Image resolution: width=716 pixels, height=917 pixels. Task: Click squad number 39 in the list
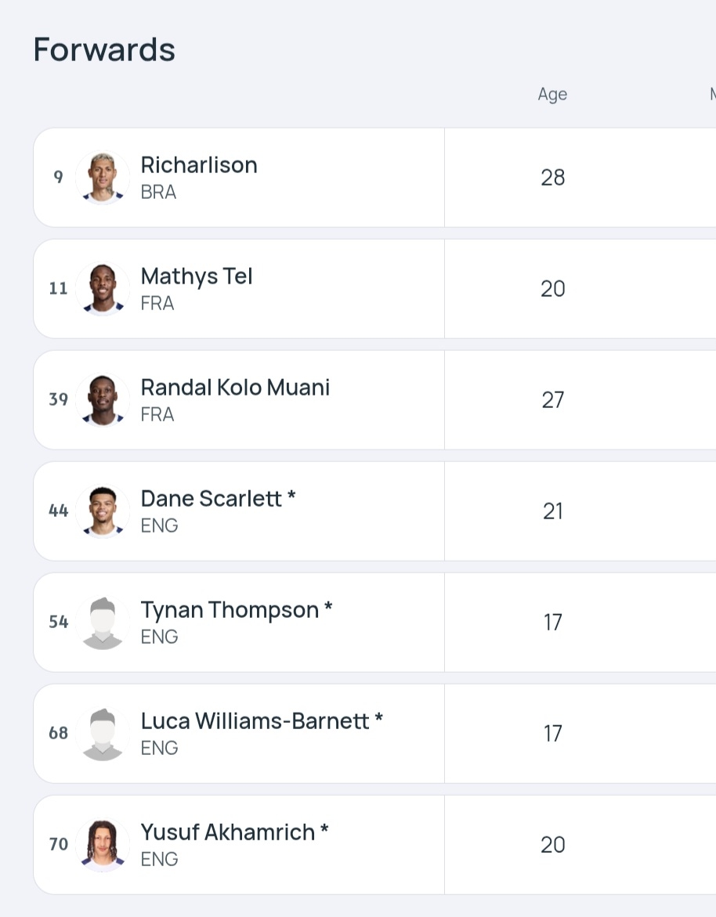[x=59, y=400]
